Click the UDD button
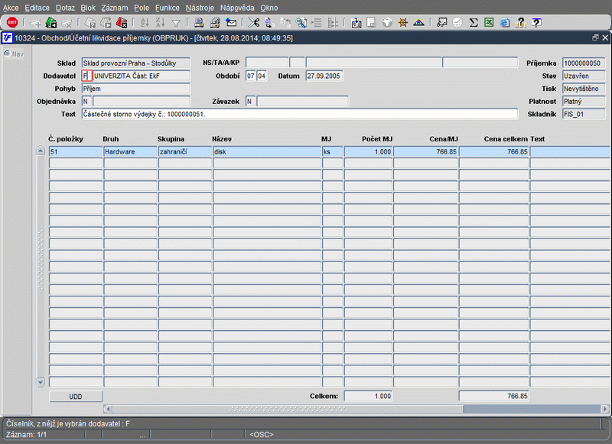This screenshot has height=444, width=612. pyautogui.click(x=76, y=397)
